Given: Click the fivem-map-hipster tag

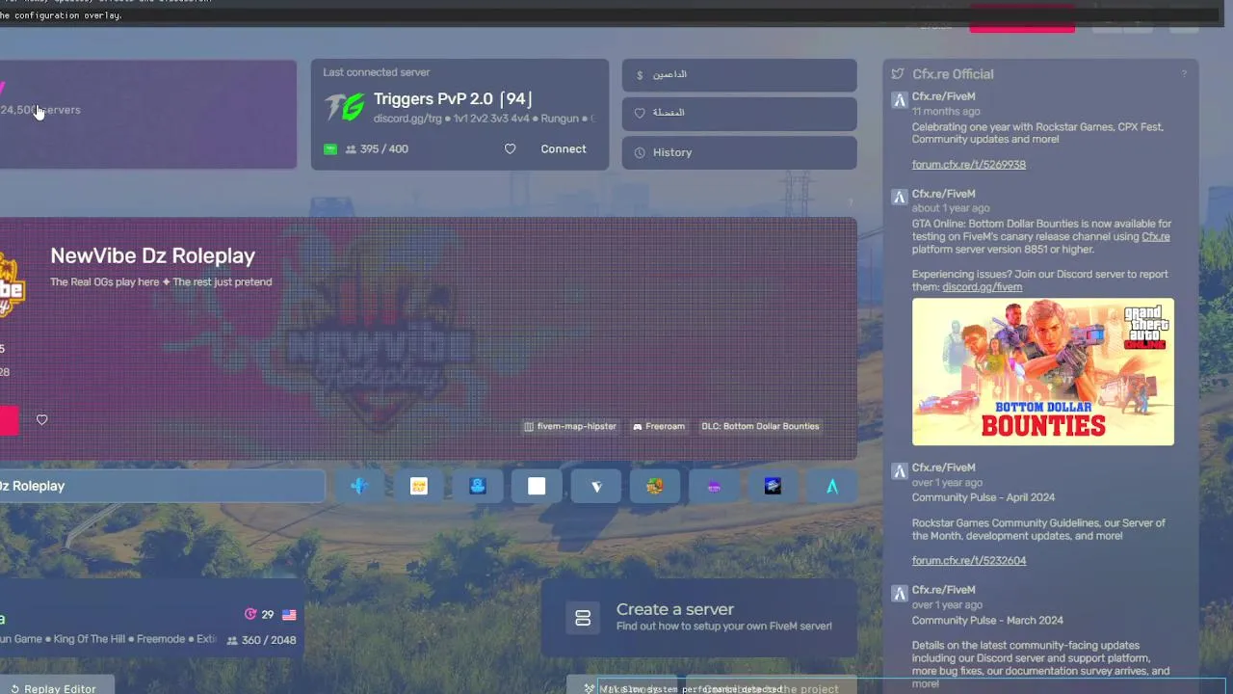Looking at the screenshot, I should [x=570, y=426].
